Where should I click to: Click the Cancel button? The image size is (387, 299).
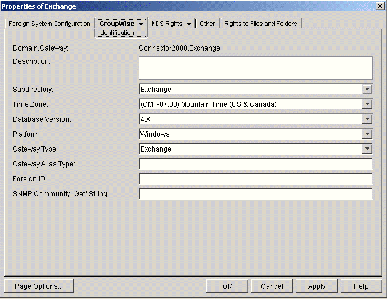(272, 286)
